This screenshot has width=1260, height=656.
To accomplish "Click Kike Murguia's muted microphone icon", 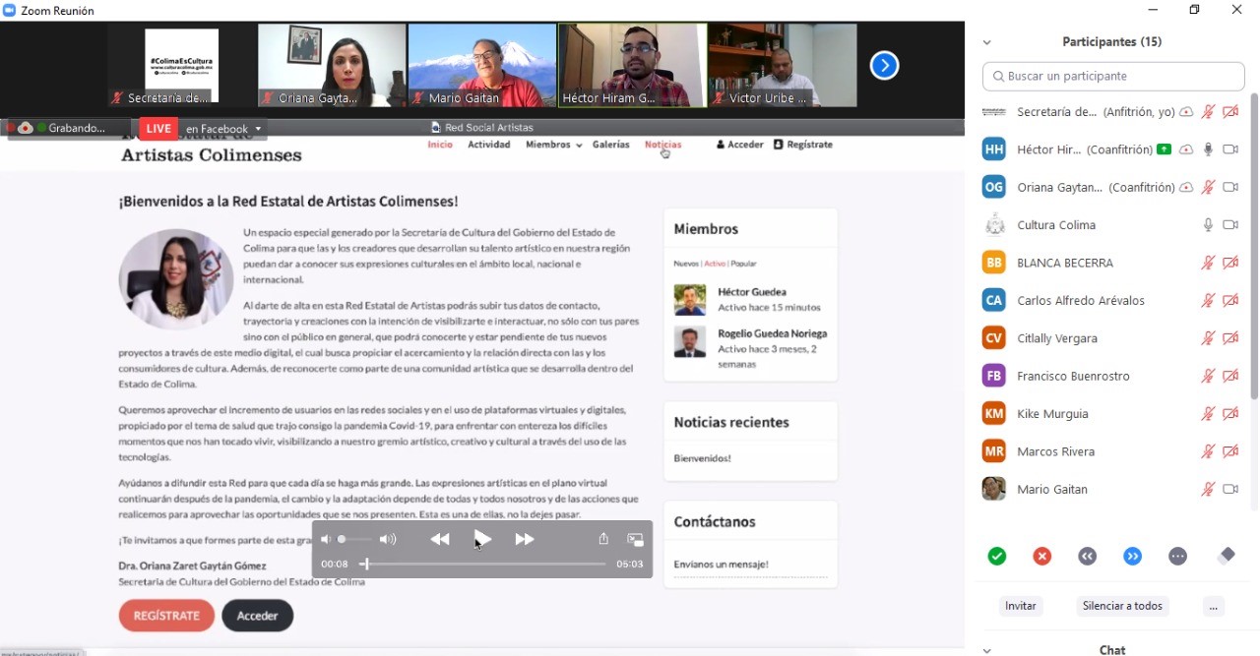I will click(x=1208, y=414).
